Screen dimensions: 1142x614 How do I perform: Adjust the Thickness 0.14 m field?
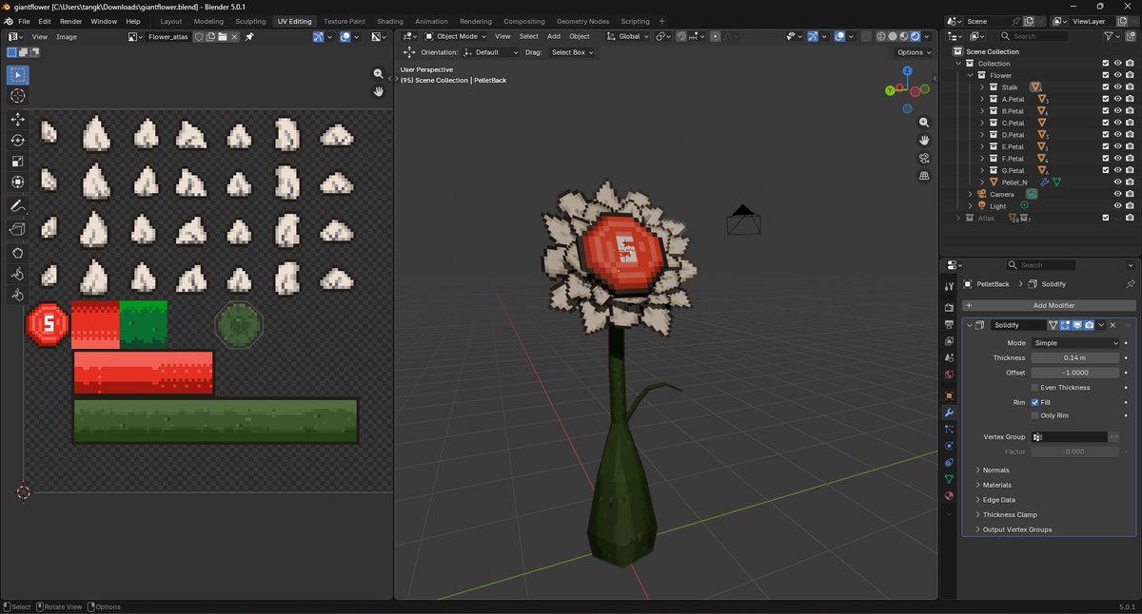pos(1076,358)
